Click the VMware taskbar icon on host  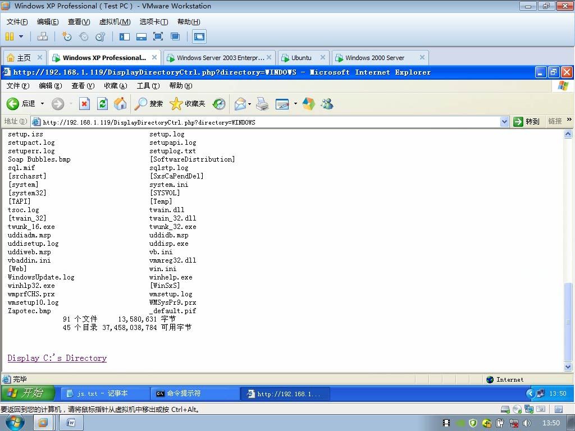pos(43,423)
